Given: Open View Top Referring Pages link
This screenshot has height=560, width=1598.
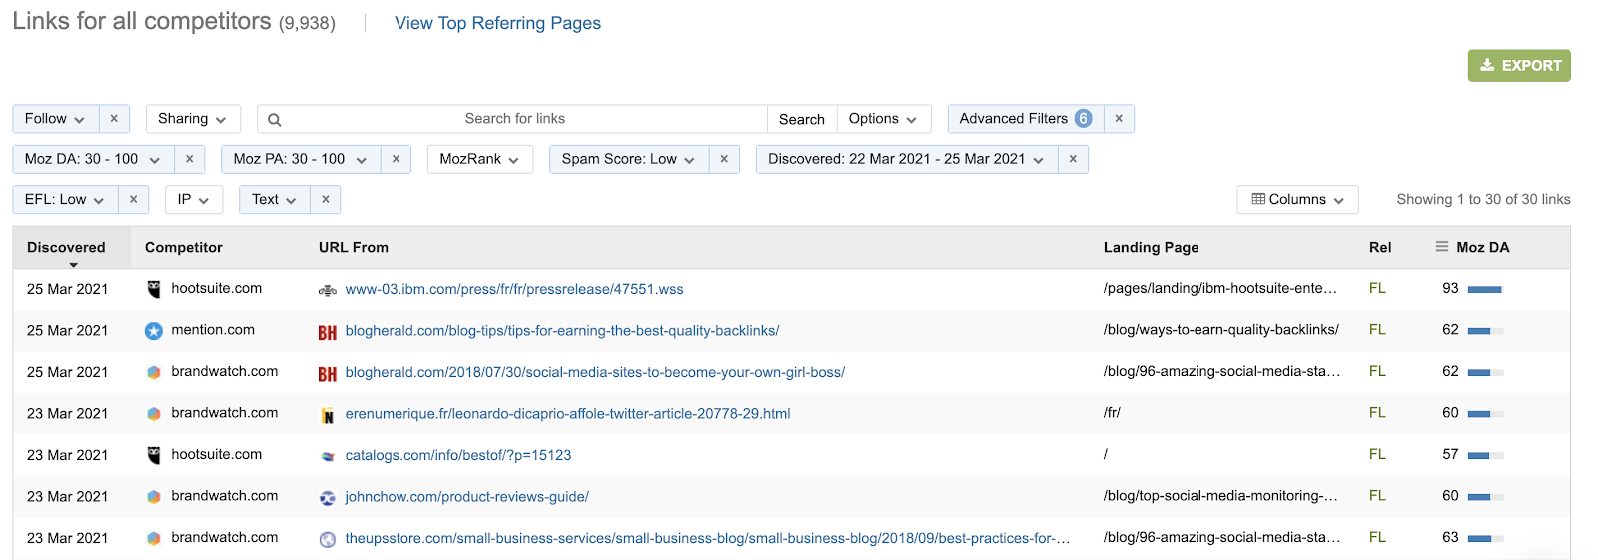Looking at the screenshot, I should 497,23.
